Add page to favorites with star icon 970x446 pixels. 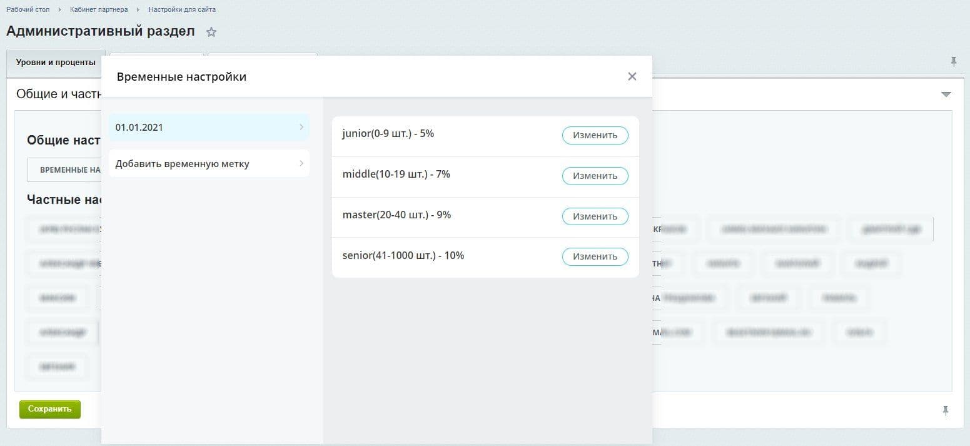click(x=211, y=32)
